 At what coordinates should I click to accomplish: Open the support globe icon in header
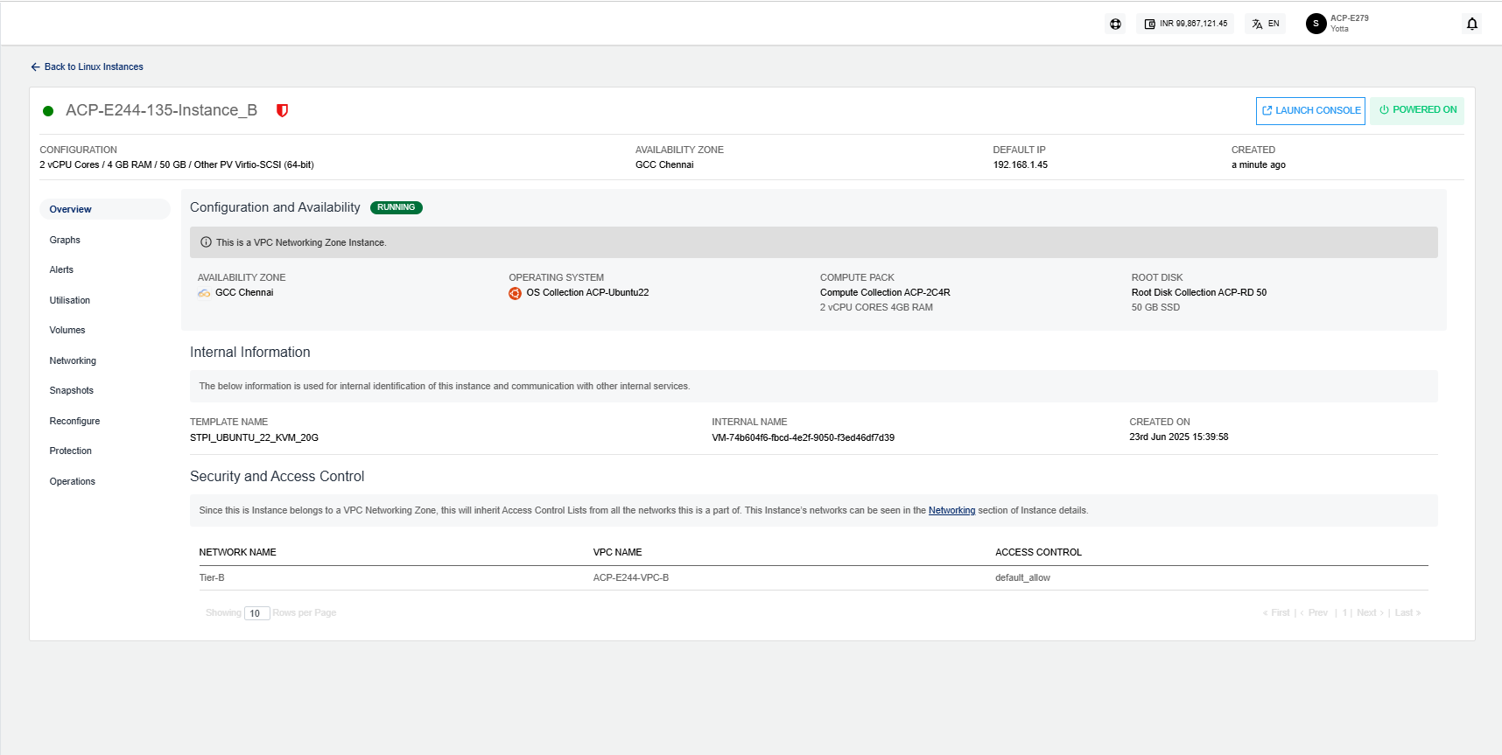(1115, 24)
